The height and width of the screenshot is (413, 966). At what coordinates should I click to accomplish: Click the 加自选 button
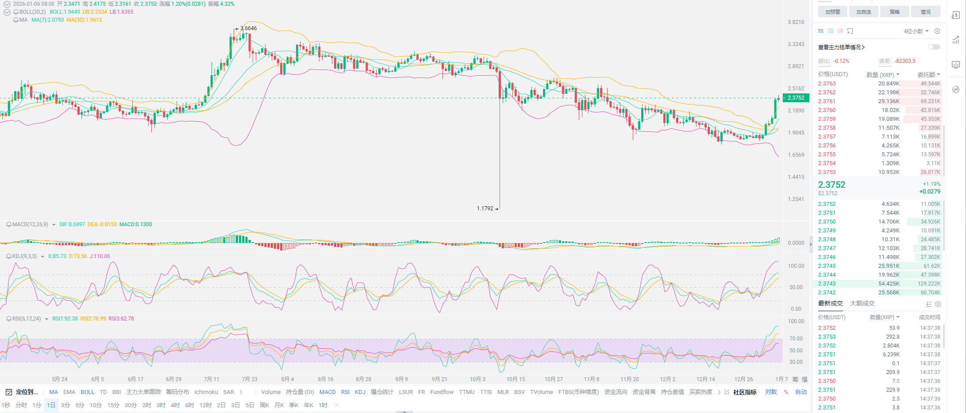pos(863,12)
